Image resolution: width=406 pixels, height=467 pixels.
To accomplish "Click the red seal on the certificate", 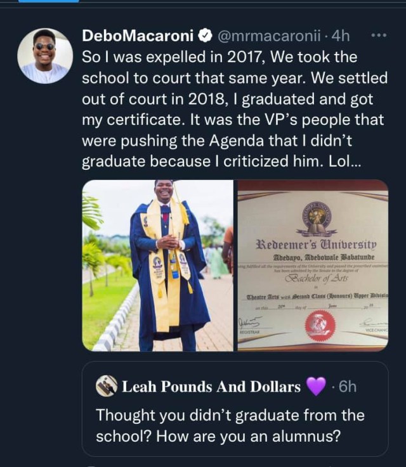I will click(320, 325).
